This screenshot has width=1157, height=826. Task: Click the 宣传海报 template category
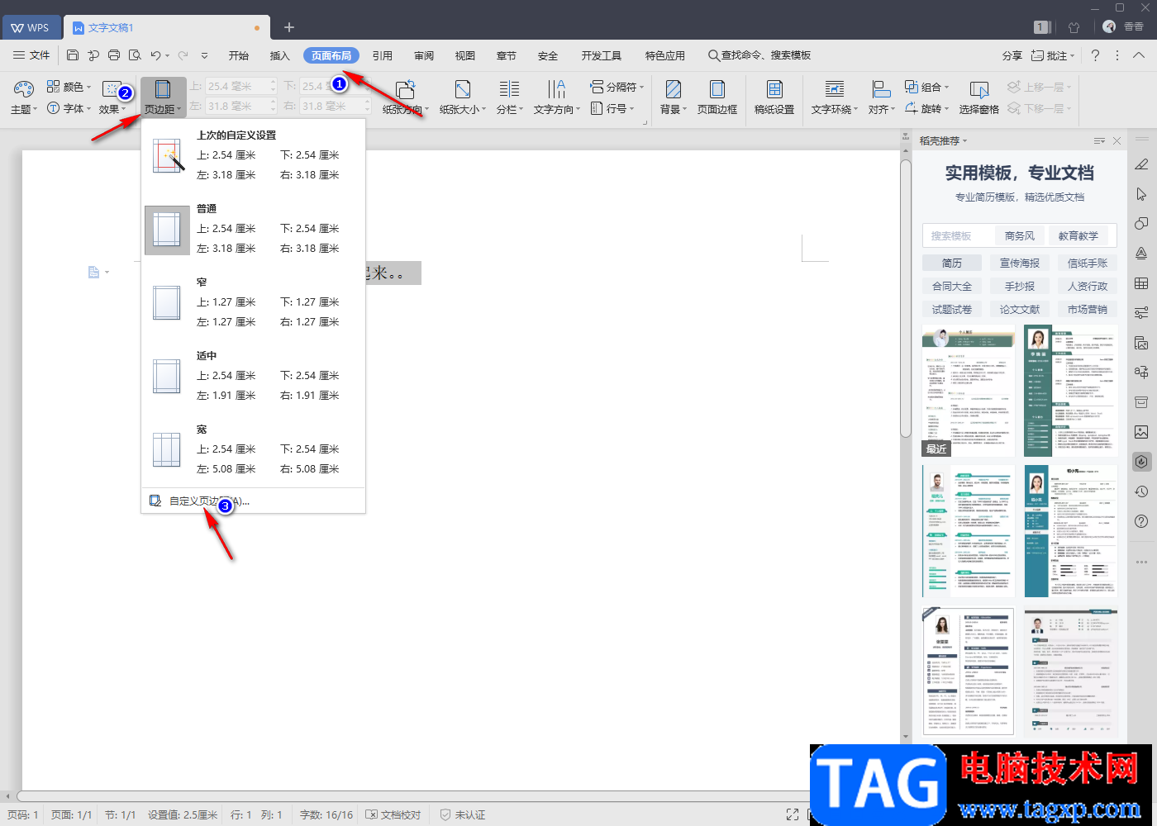pyautogui.click(x=1020, y=263)
